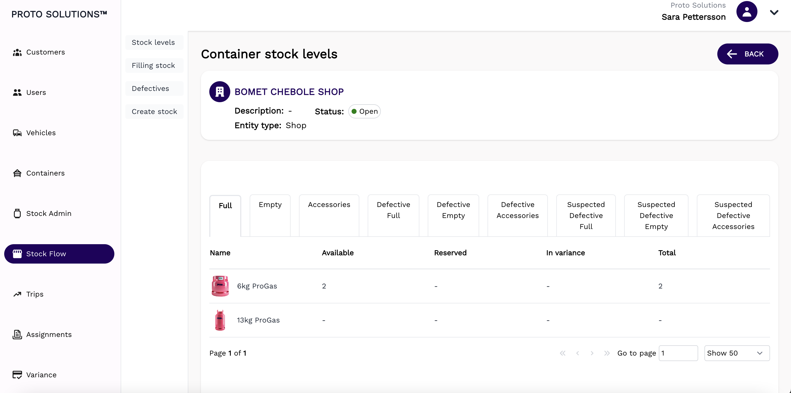Click the shop building icon
The width and height of the screenshot is (791, 393).
pyautogui.click(x=220, y=92)
